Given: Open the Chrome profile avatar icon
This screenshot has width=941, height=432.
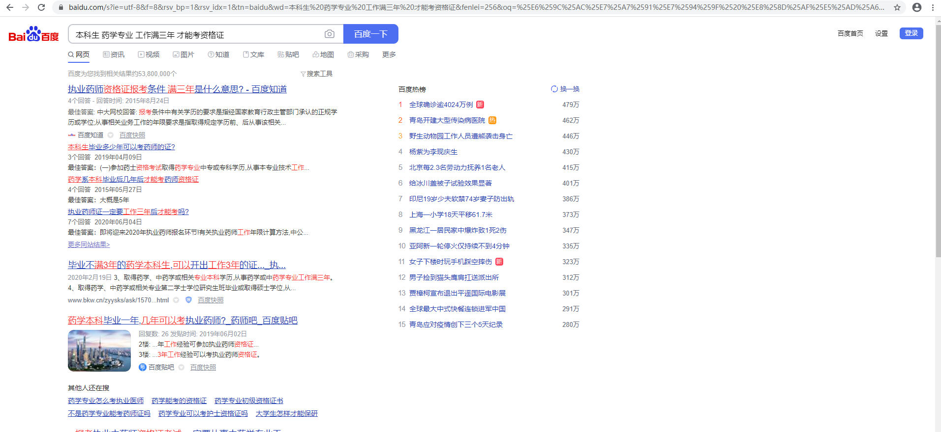Looking at the screenshot, I should click(x=917, y=7).
